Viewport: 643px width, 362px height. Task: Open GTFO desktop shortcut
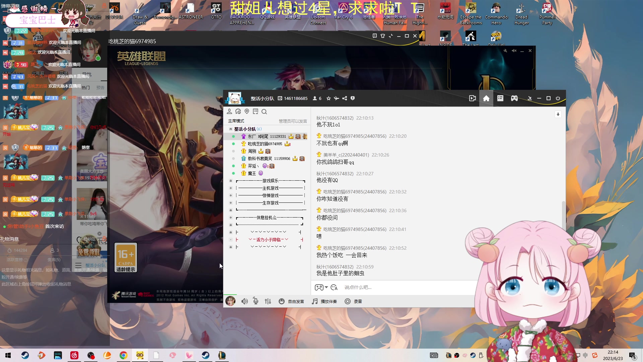(x=216, y=11)
